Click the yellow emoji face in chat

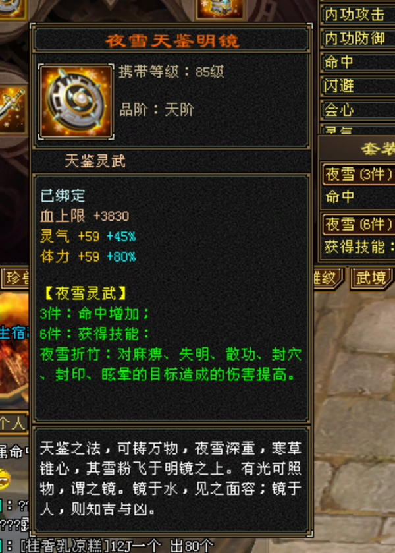point(4,479)
